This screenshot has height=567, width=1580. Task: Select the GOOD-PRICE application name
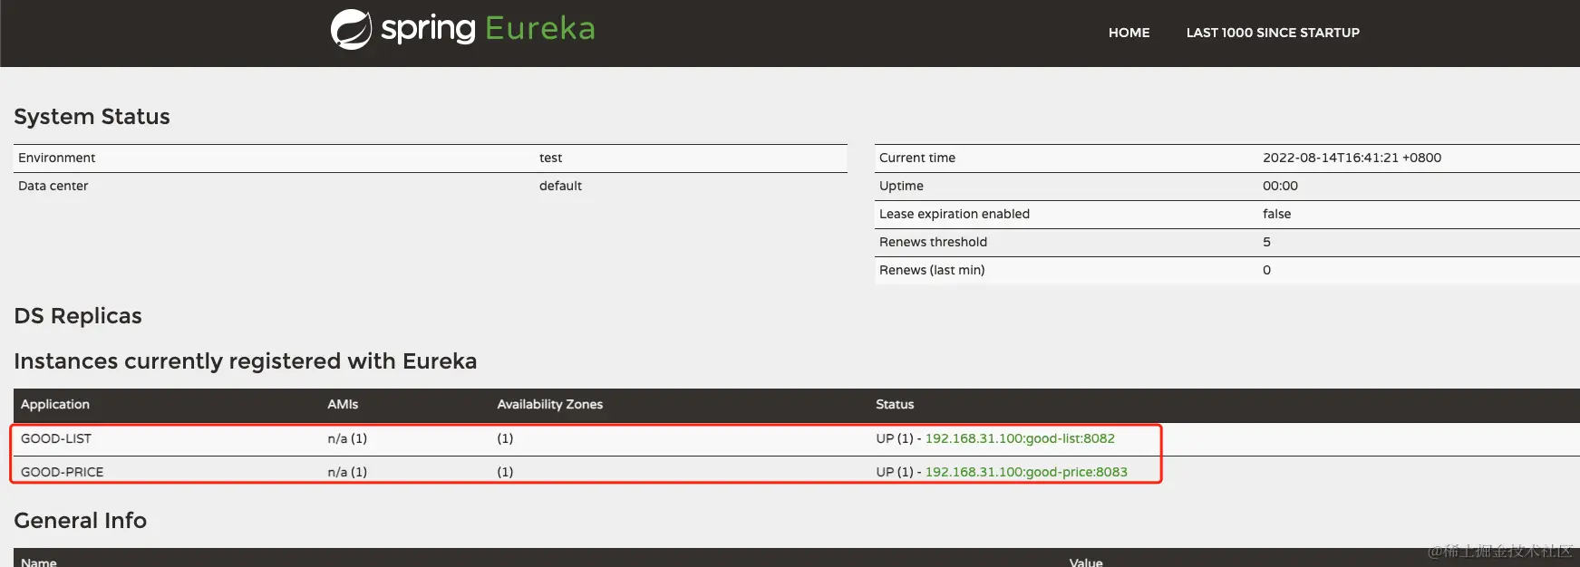pos(63,472)
